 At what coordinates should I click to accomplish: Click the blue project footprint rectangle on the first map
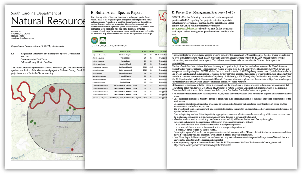(x=70, y=118)
